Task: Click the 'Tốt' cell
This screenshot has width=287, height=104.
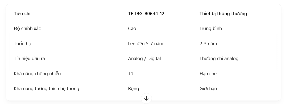Action: coord(131,74)
